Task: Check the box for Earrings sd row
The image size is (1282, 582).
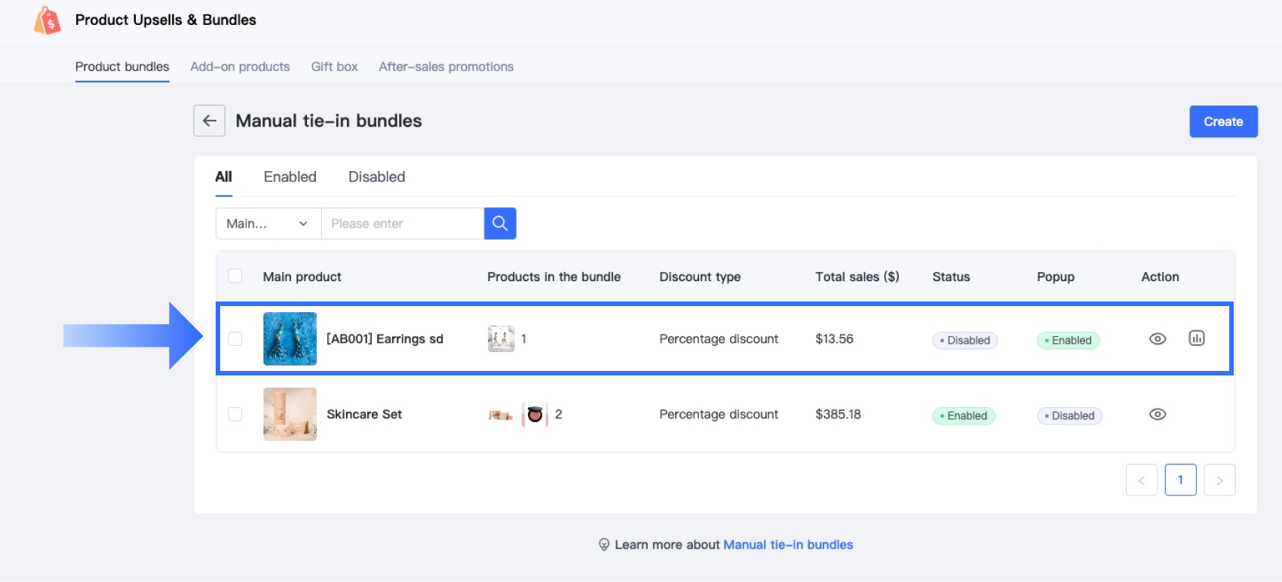Action: click(235, 339)
